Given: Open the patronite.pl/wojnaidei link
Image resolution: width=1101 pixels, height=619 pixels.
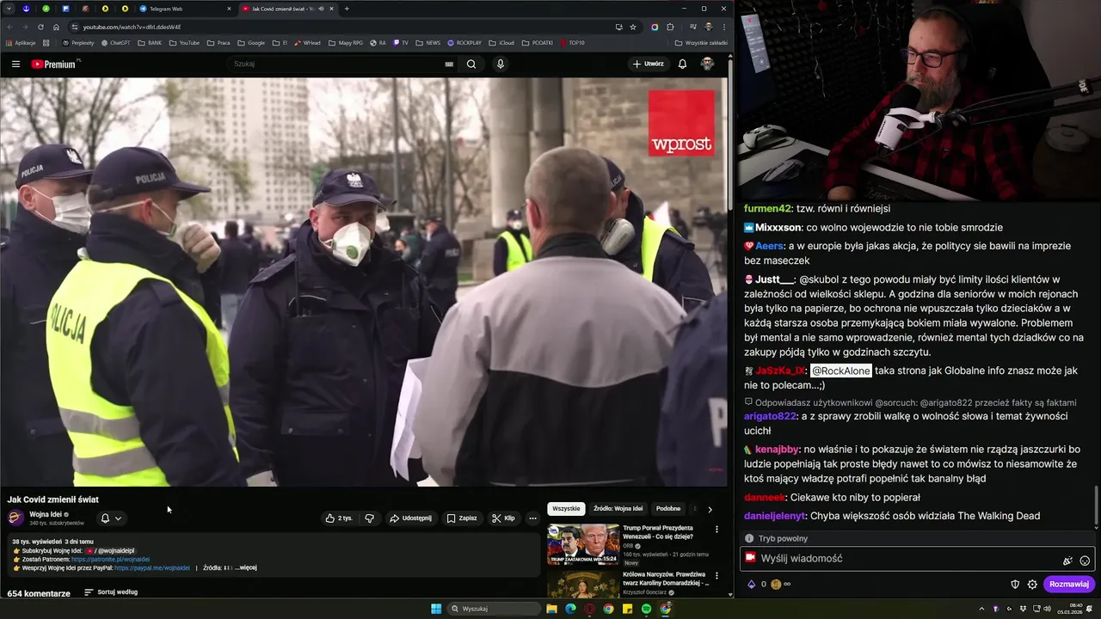Looking at the screenshot, I should pos(110,559).
